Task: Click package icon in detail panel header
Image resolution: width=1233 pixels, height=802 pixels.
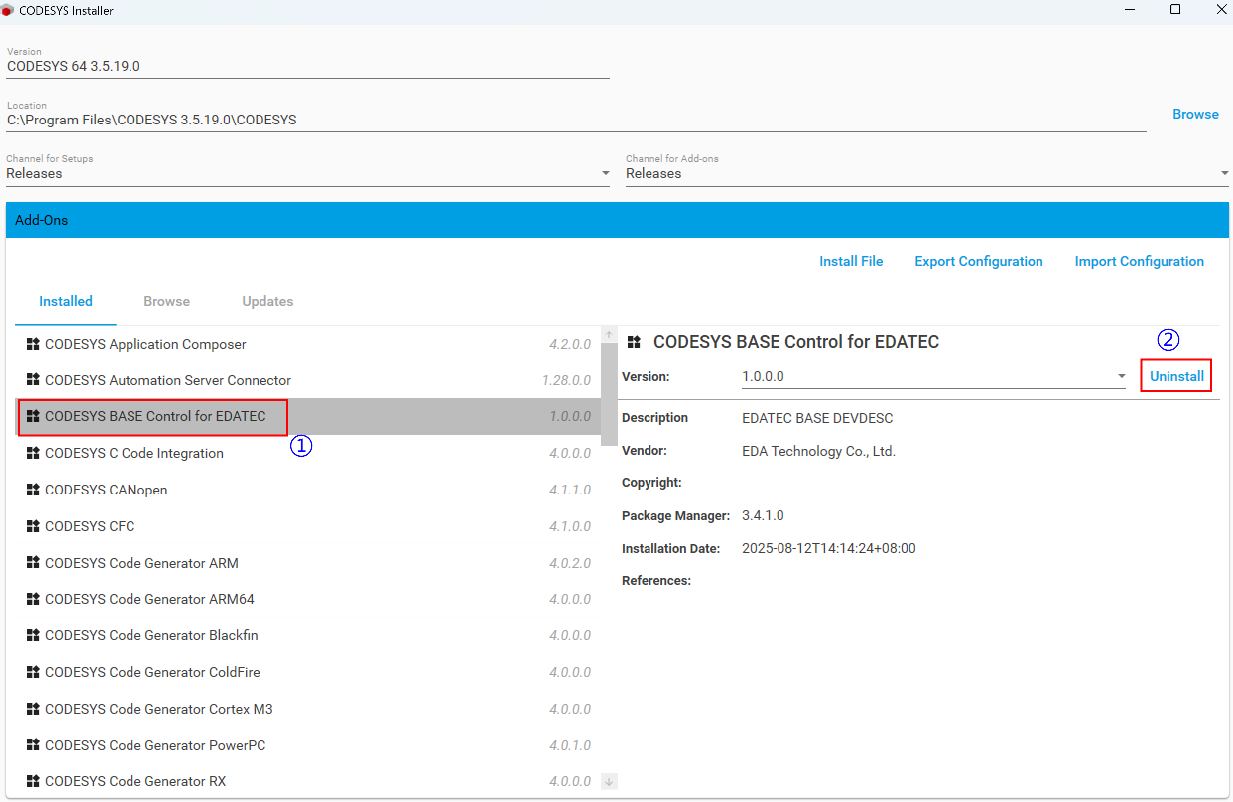Action: (x=634, y=342)
